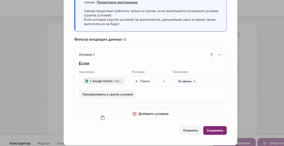The image size is (284, 146).
Task: Click Преобразовать в группу условий button
Action: [108, 95]
